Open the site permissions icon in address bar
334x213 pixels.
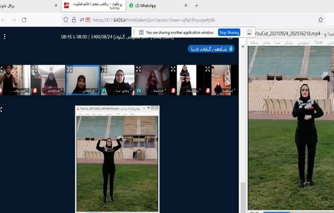click(82, 20)
